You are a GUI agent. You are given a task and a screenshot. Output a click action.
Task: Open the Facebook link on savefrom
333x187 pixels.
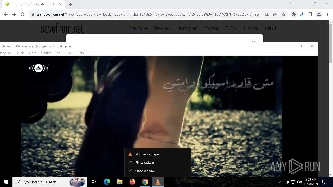pos(163,28)
